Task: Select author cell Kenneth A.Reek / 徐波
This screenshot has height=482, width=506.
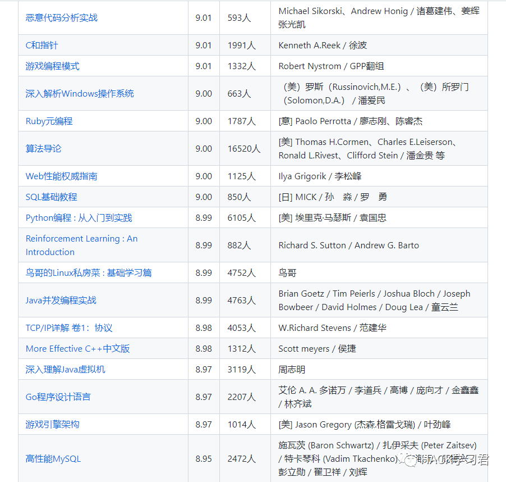Action: point(379,46)
